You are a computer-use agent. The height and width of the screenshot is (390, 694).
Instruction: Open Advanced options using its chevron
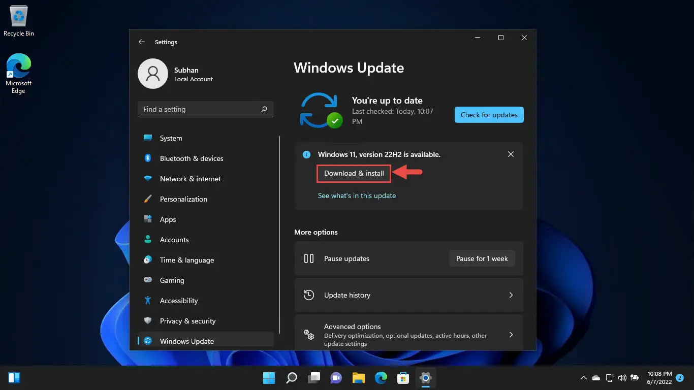(511, 335)
